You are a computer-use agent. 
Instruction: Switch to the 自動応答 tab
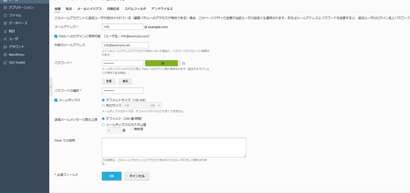point(113,9)
